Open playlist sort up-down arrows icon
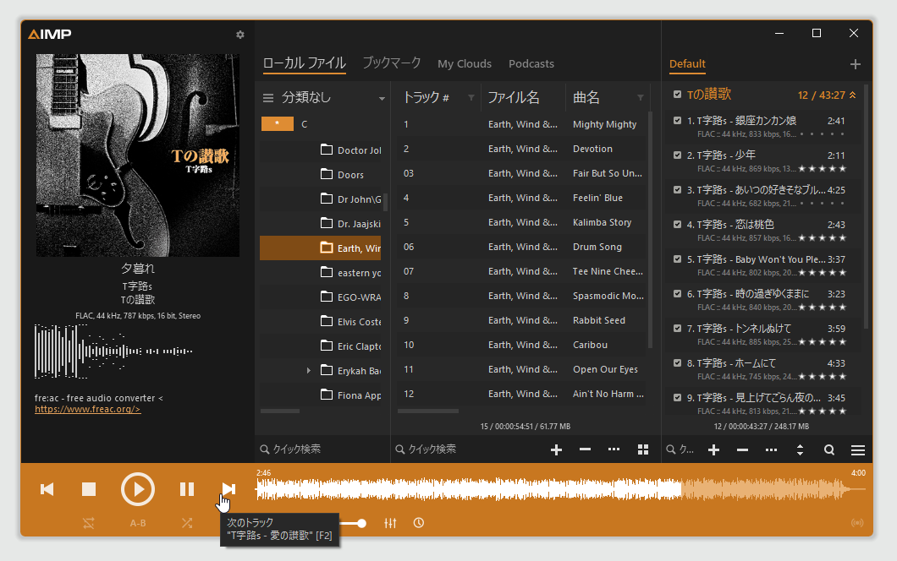Screen dimensions: 897x561 coord(800,450)
